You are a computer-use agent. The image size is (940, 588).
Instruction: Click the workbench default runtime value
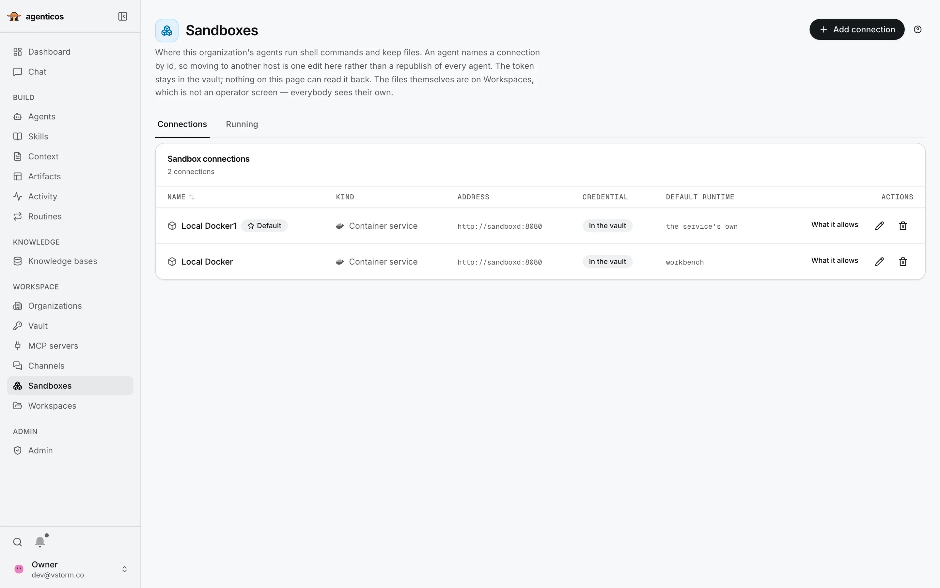point(684,263)
